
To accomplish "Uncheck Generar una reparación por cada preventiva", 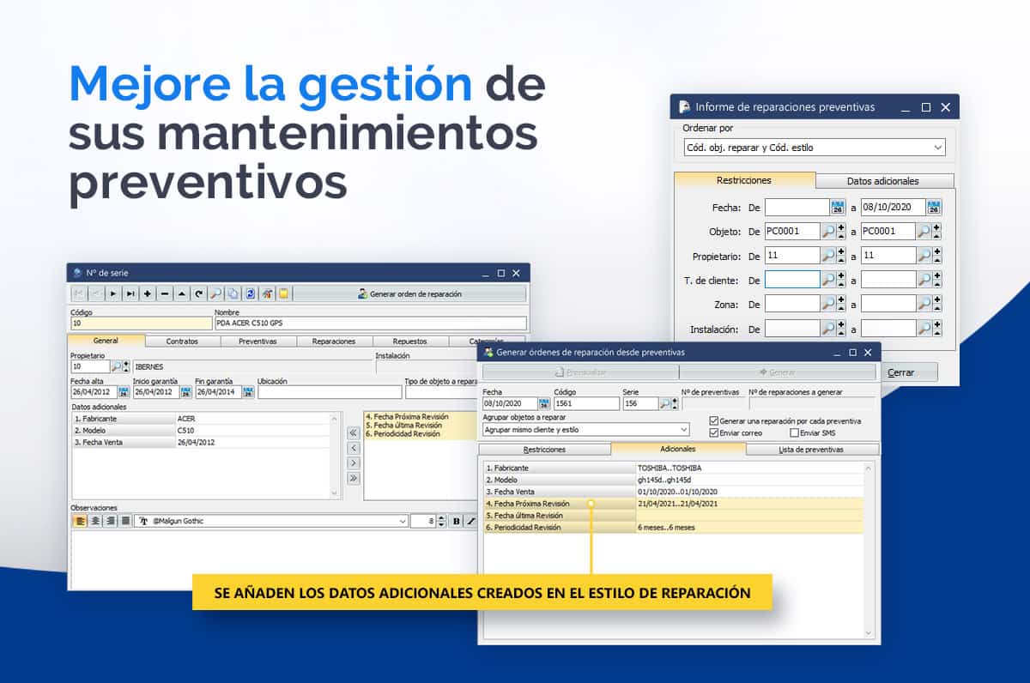I will tap(714, 421).
